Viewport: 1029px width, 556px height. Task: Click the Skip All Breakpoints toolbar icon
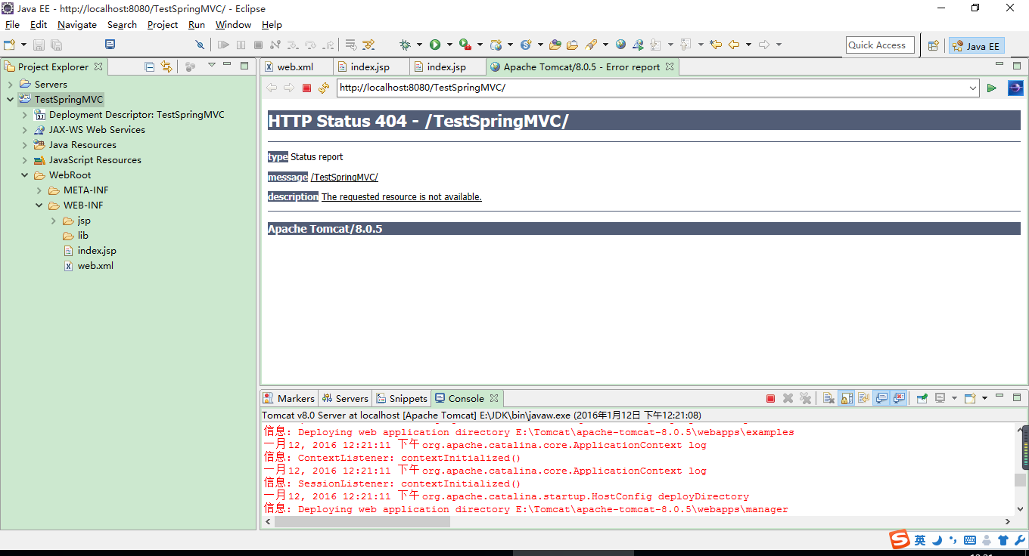200,45
